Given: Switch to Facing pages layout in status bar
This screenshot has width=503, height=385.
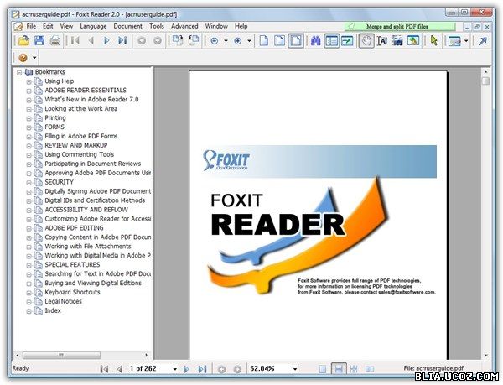Looking at the screenshot, I should click(x=370, y=369).
